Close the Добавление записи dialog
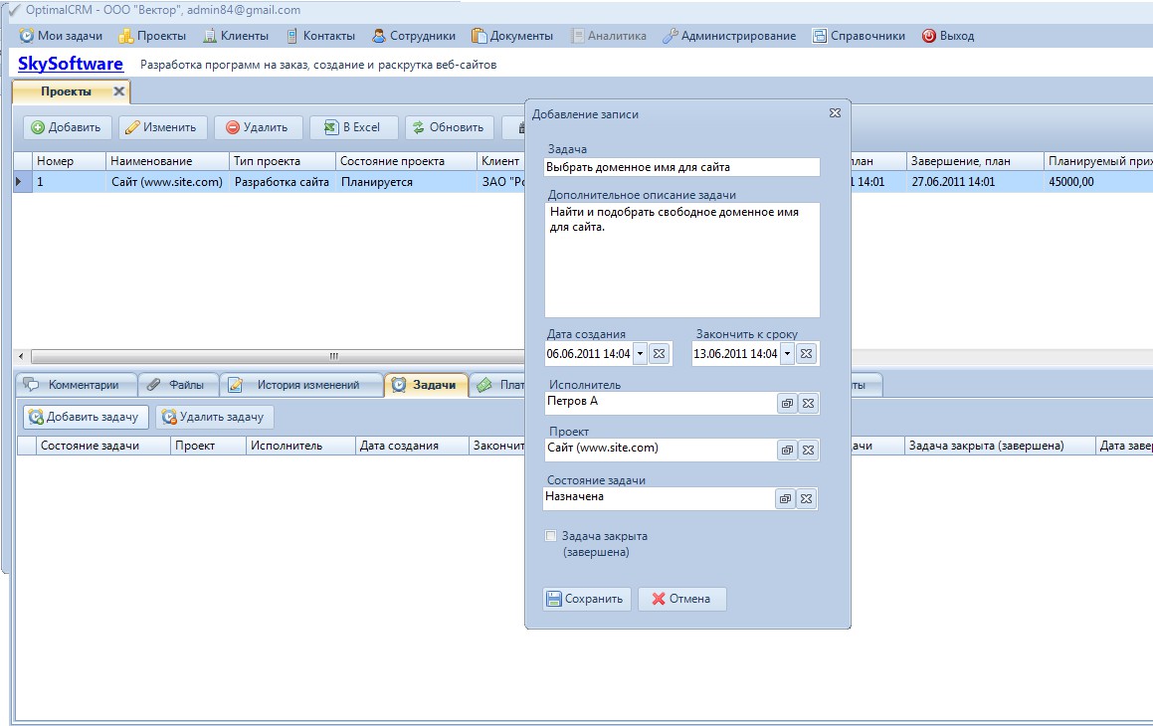Image resolution: width=1153 pixels, height=726 pixels. click(x=835, y=113)
